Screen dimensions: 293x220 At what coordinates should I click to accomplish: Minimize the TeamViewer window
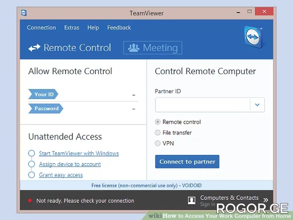[x=238, y=12]
